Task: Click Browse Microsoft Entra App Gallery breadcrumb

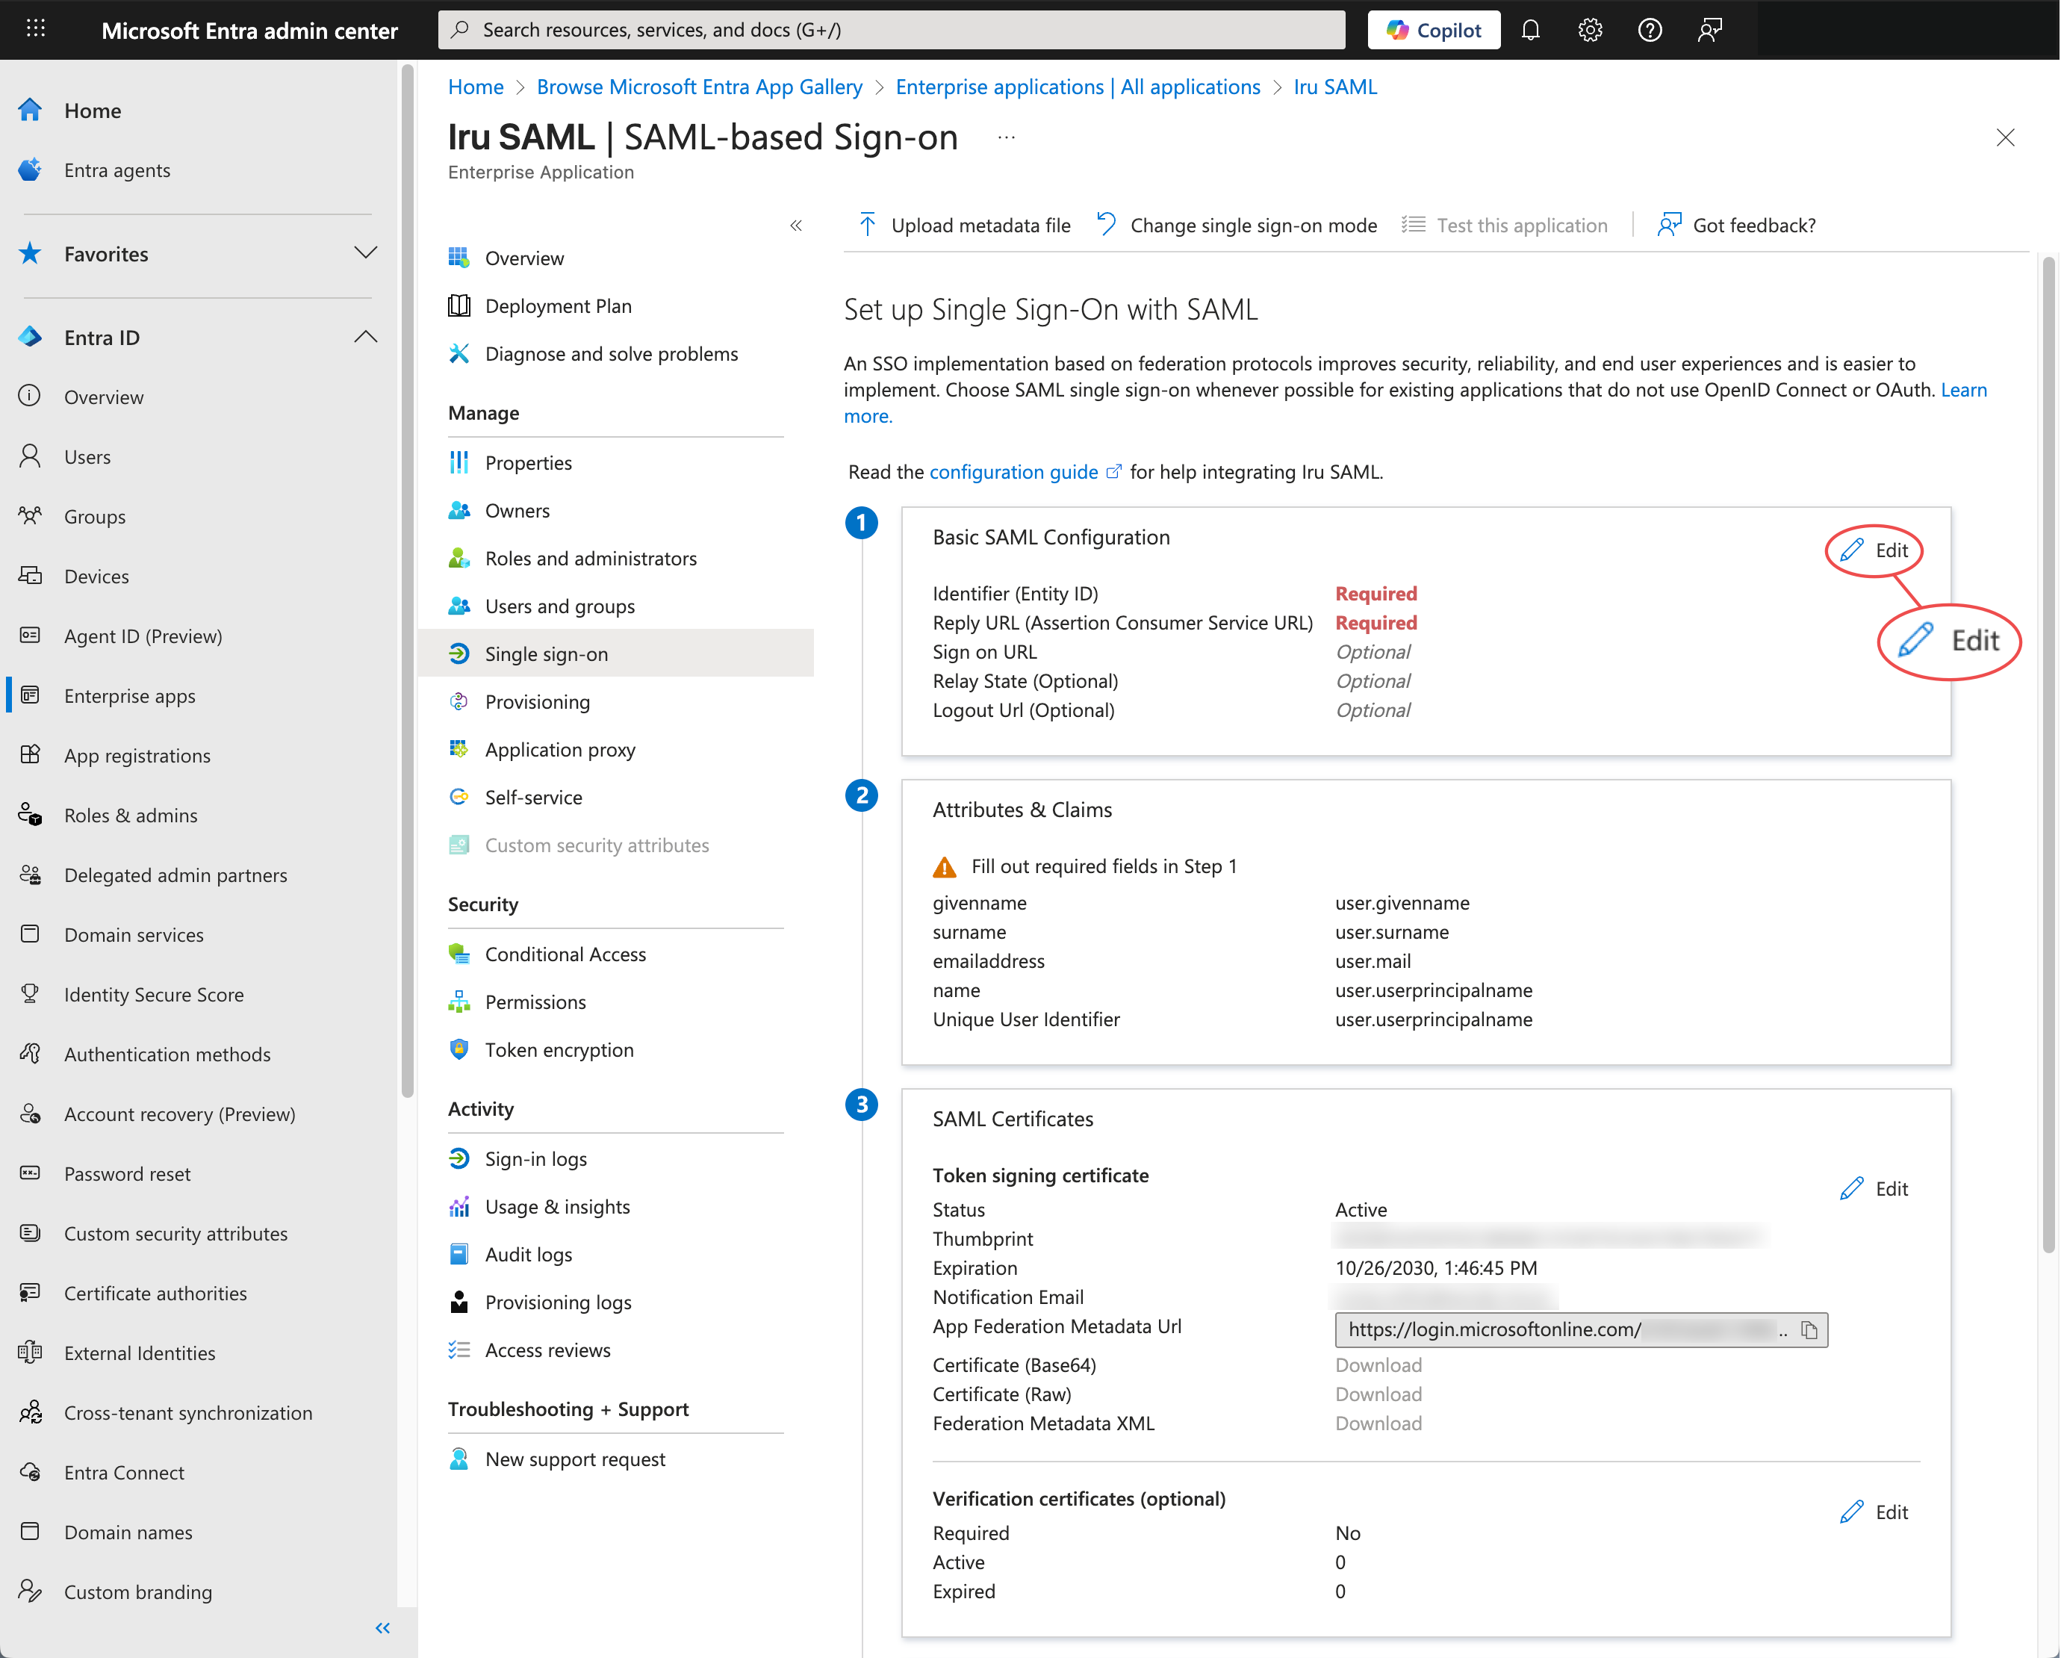Action: [x=699, y=87]
